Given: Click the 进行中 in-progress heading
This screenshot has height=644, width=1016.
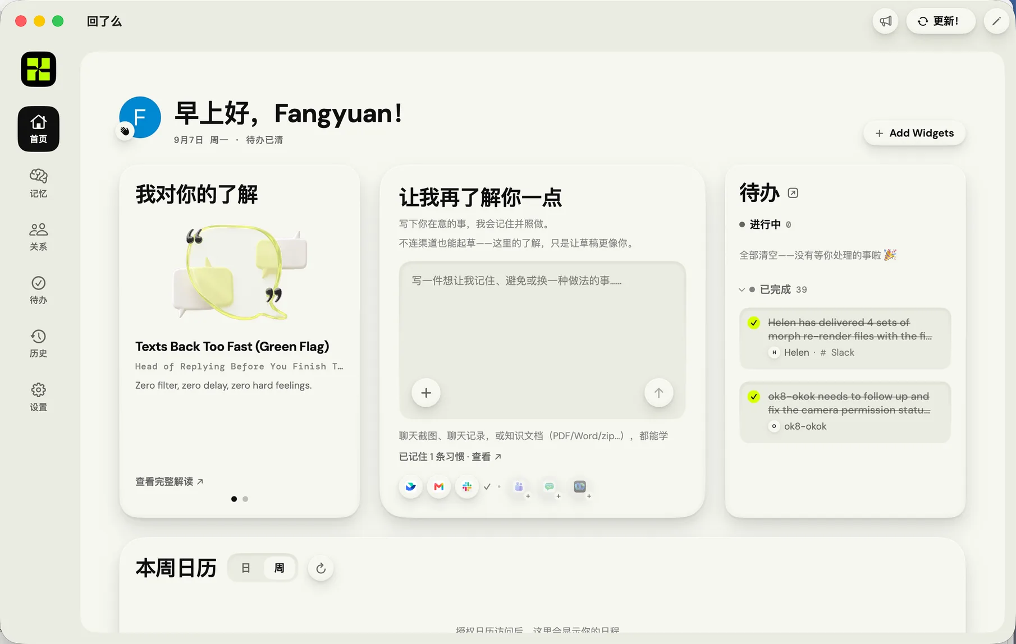Looking at the screenshot, I should [x=765, y=224].
